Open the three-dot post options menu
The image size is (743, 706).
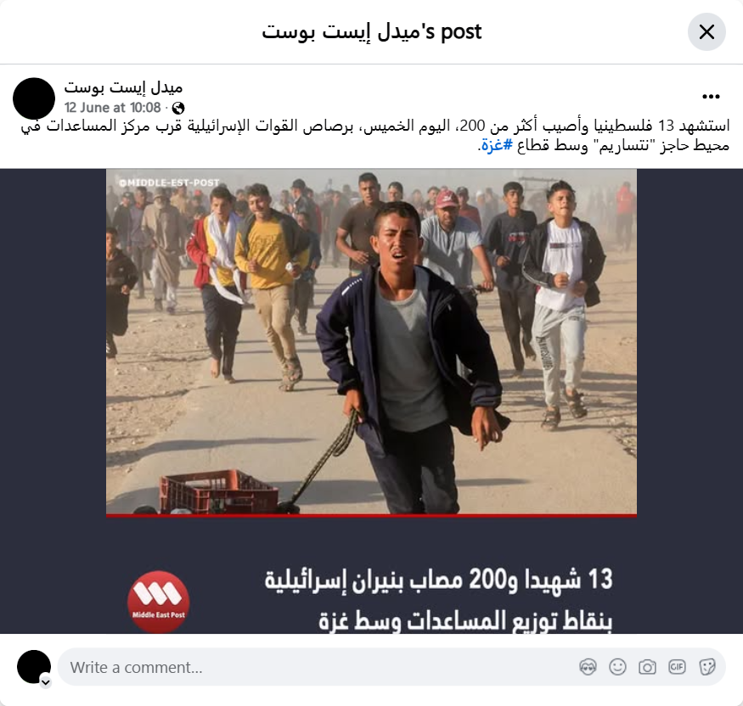(711, 97)
